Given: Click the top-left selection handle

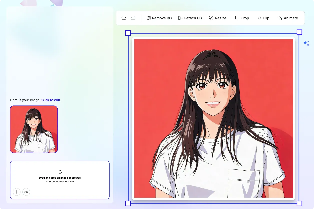Looking at the screenshot, I should tap(128, 32).
